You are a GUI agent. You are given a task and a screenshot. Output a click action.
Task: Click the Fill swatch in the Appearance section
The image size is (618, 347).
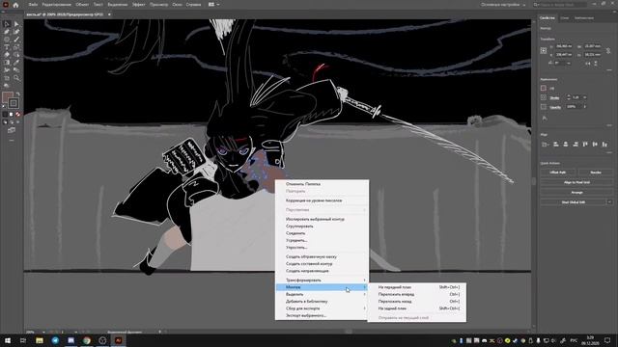coord(544,88)
